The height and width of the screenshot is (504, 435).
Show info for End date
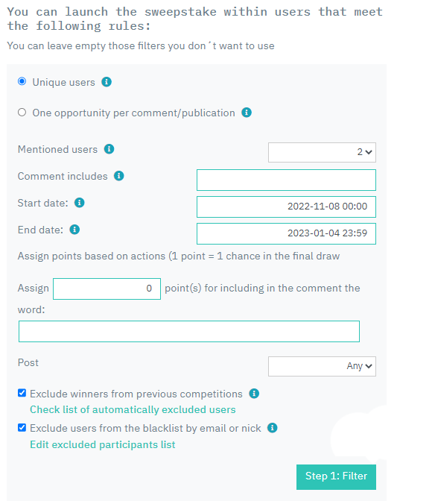[x=74, y=230]
